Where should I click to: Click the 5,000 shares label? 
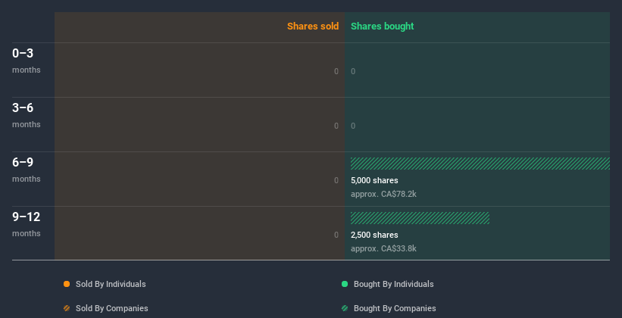pos(374,180)
